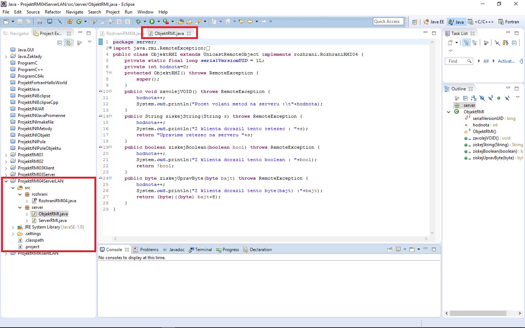The width and height of the screenshot is (525, 328).
Task: Sort the Outline members alphabetically
Action: [x=474, y=98]
